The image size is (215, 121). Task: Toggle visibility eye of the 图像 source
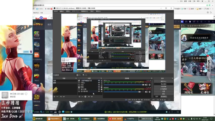[x=99, y=87]
